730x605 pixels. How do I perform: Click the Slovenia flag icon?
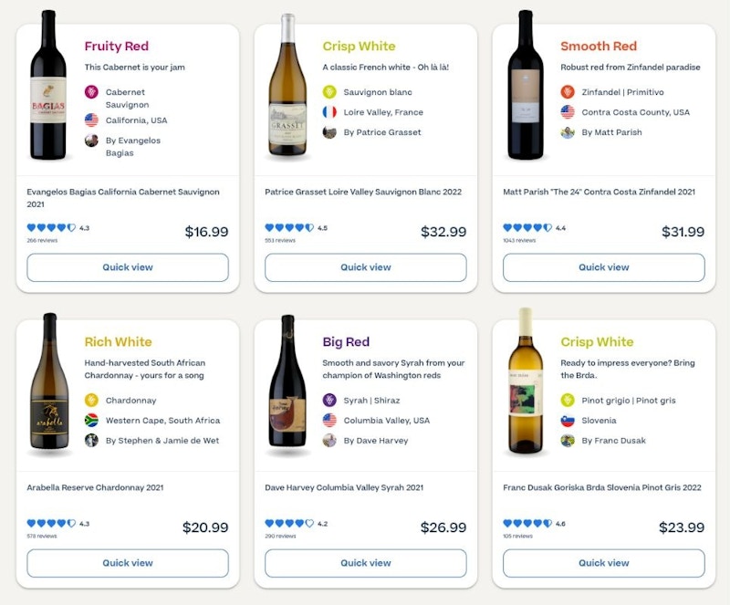tap(568, 421)
